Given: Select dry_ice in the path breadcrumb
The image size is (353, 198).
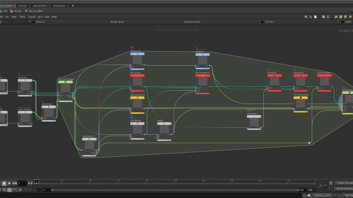Looking at the screenshot, I should point(18,11).
